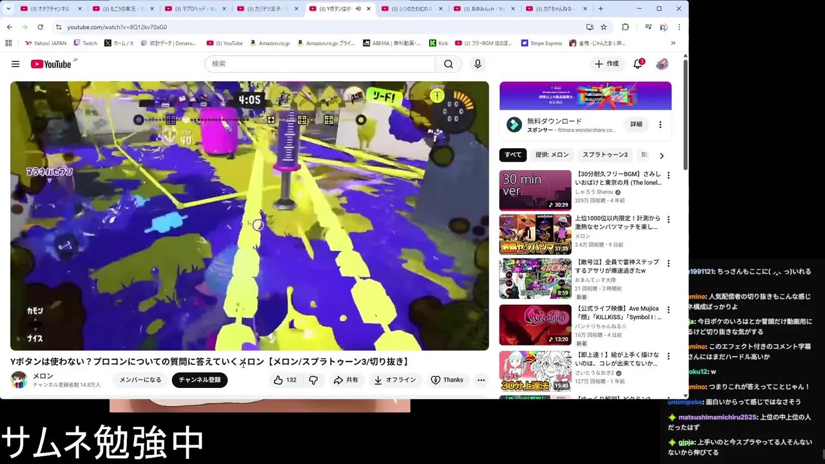Screen dimensions: 825x464
Task: Open the センパツマッチ video thumbnail
Action: tap(535, 235)
